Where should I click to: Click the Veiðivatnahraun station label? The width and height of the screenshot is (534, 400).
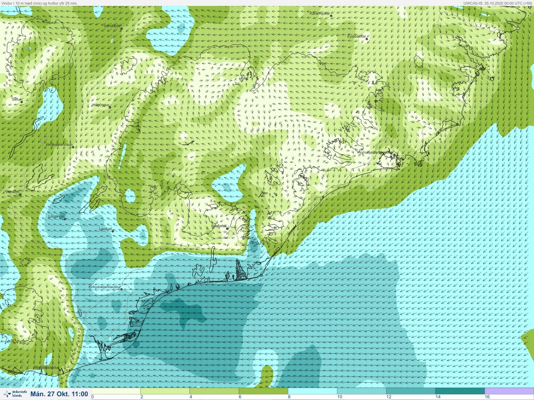click(59, 144)
